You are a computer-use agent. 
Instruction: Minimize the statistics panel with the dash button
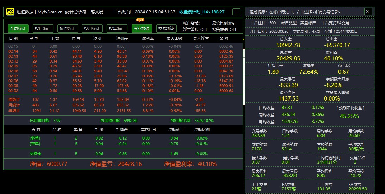236,12
